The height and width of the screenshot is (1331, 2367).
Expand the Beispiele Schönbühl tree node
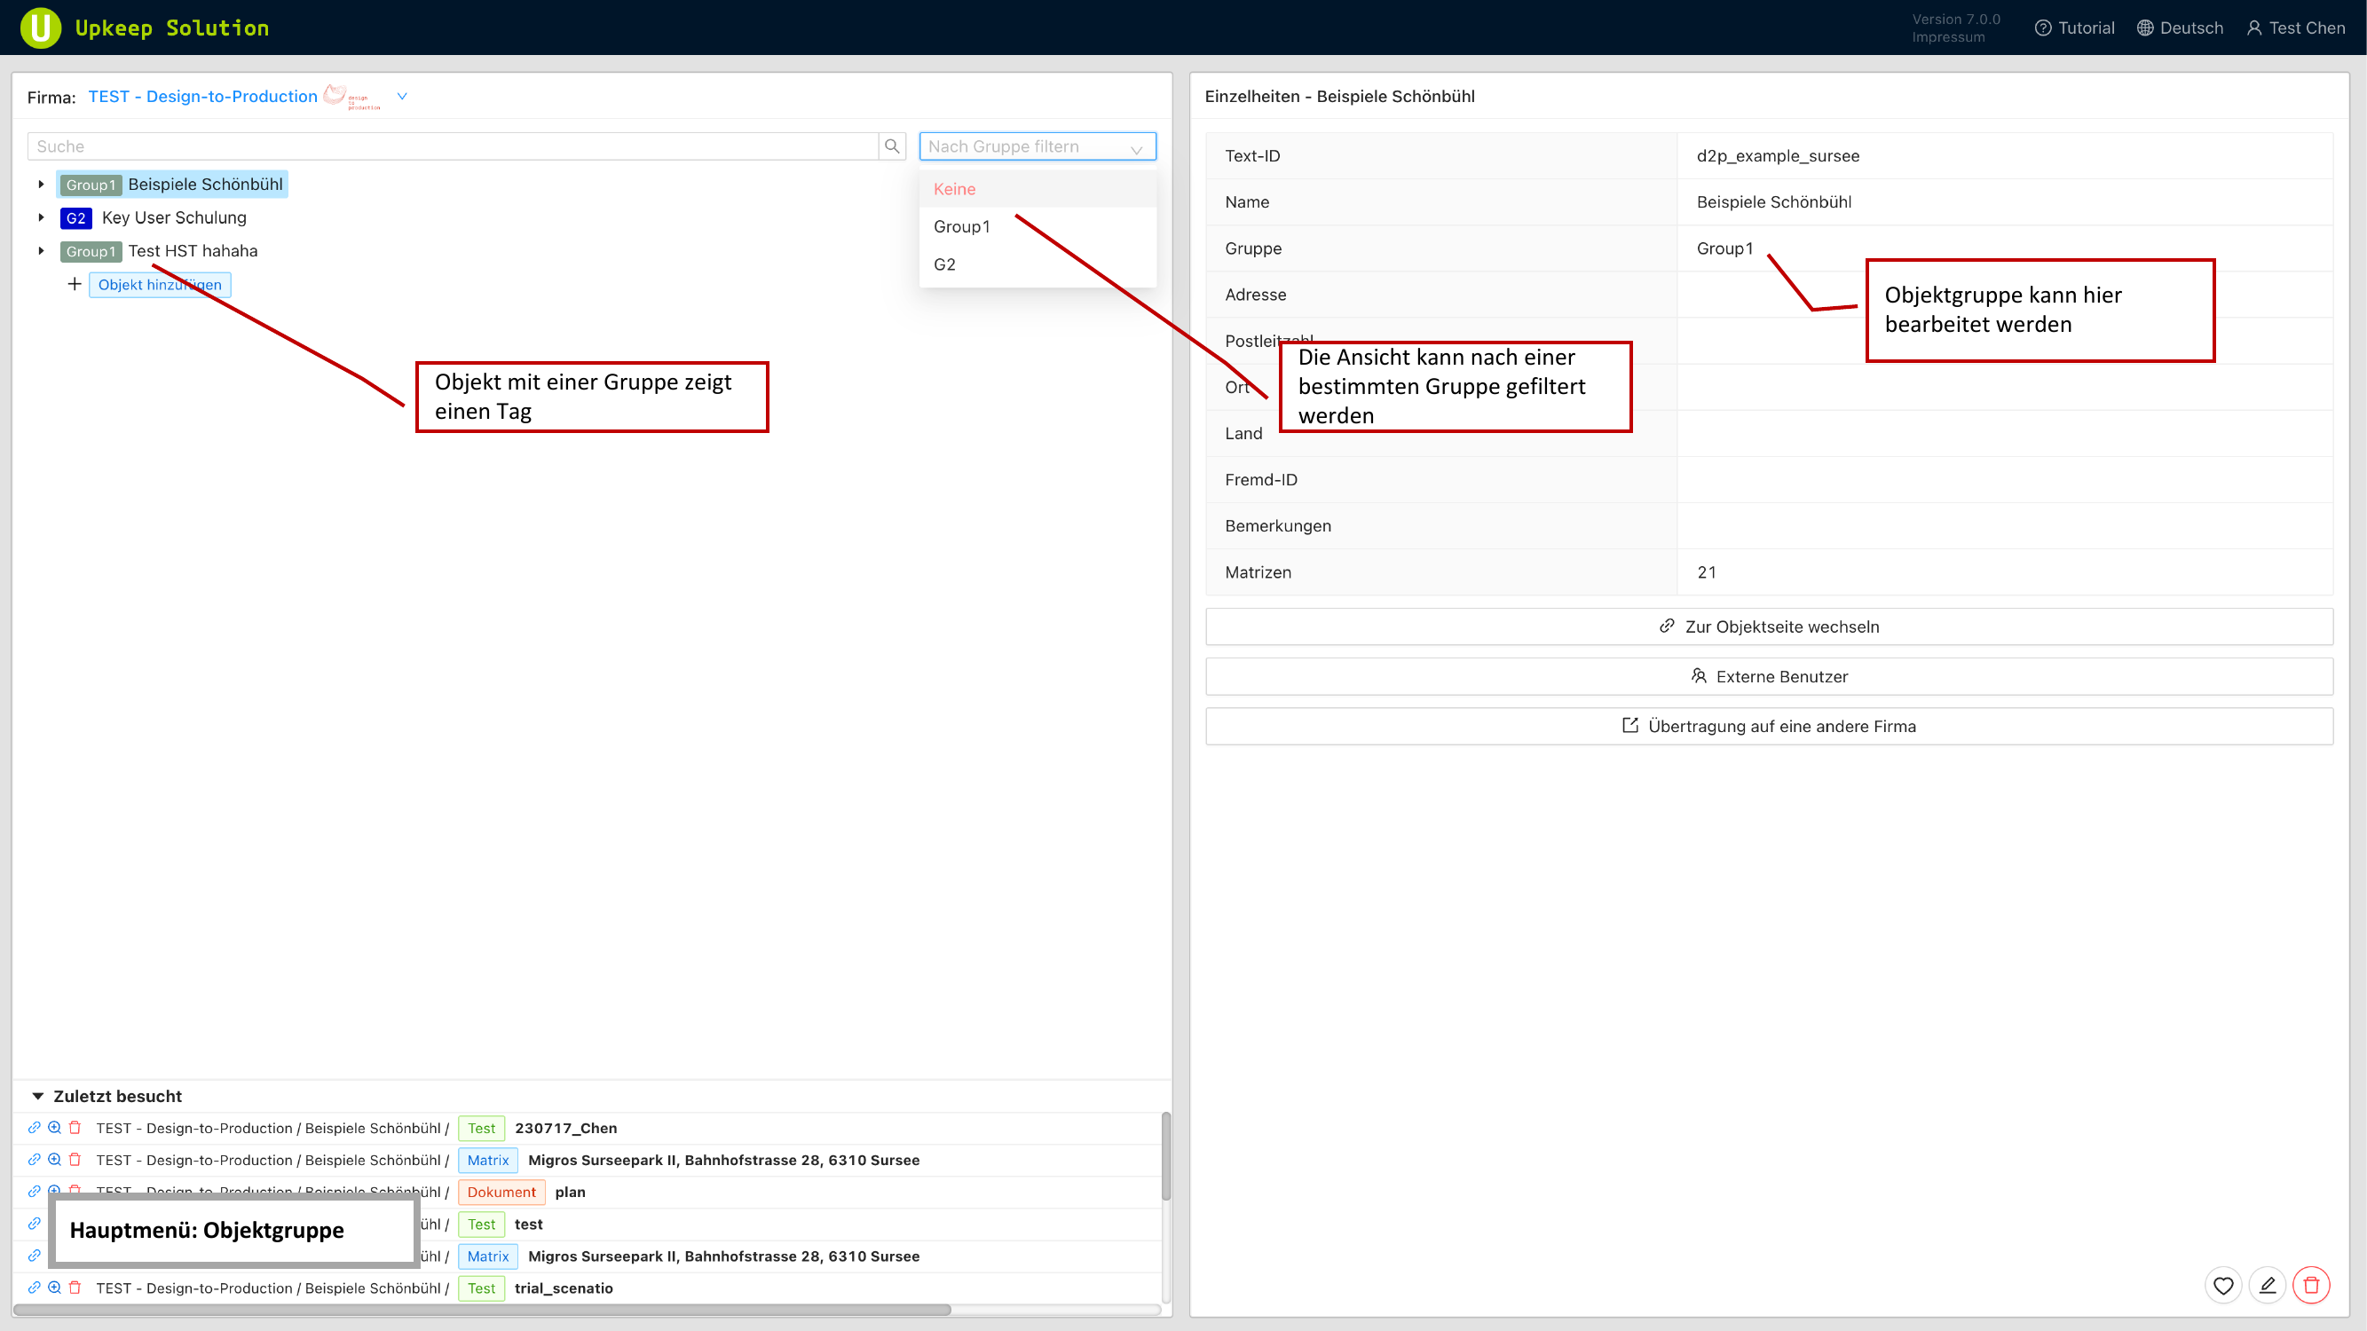(41, 184)
